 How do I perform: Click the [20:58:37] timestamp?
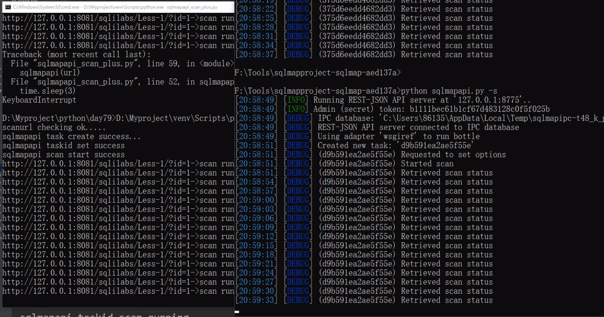click(256, 54)
